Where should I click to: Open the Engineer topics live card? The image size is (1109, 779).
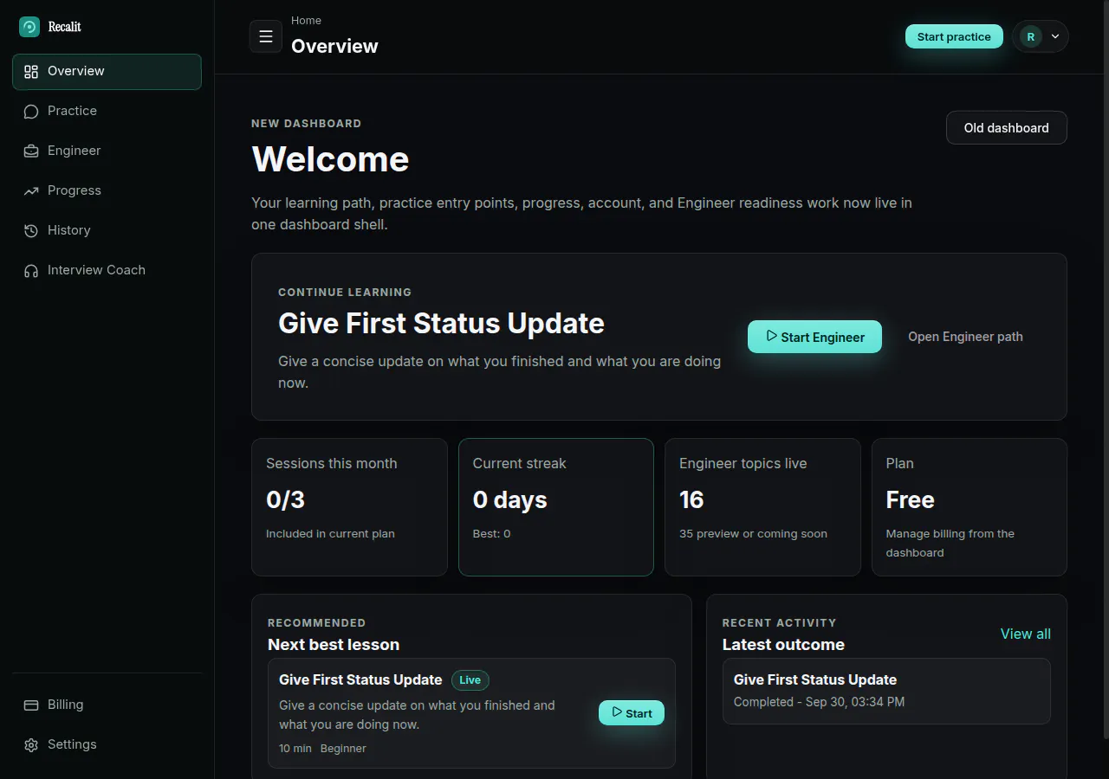point(762,507)
